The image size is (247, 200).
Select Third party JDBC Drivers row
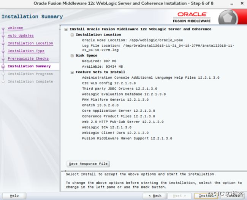click(x=119, y=89)
